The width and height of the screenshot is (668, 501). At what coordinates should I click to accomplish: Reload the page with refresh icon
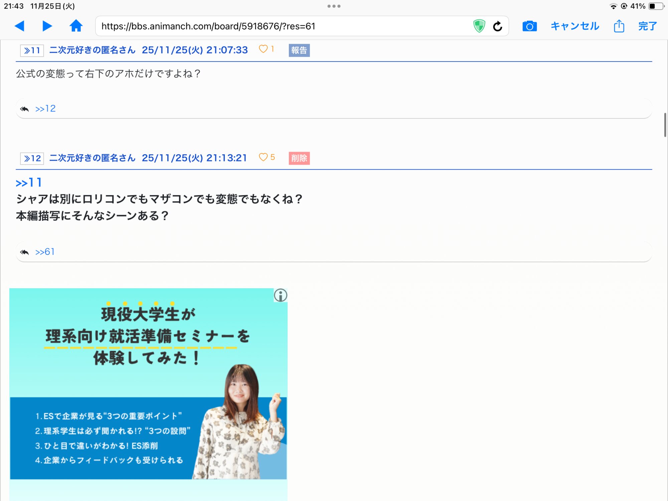pyautogui.click(x=497, y=26)
